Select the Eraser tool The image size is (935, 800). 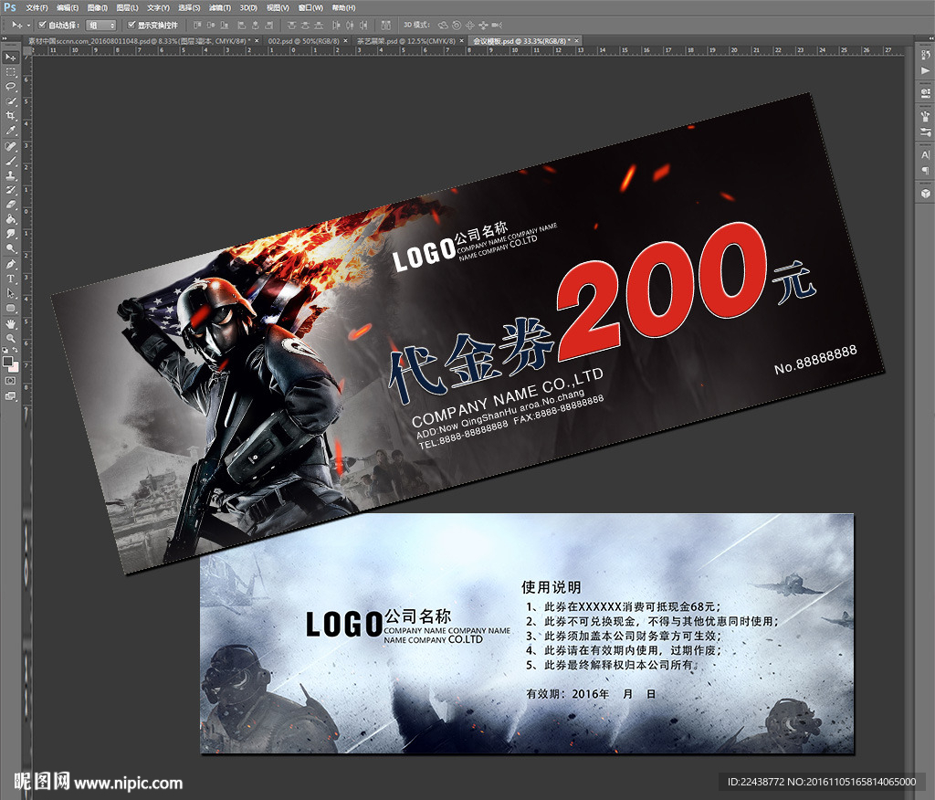[x=11, y=205]
